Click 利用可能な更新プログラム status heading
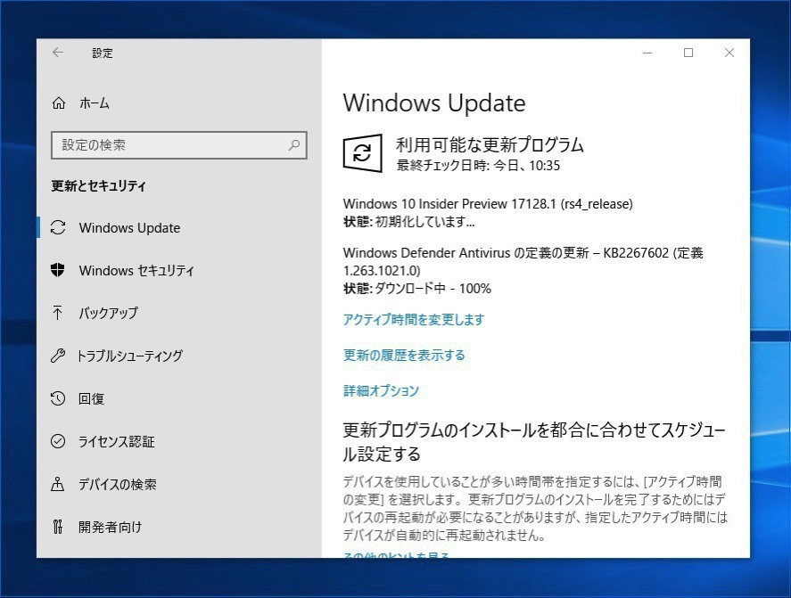791x598 pixels. click(x=490, y=144)
